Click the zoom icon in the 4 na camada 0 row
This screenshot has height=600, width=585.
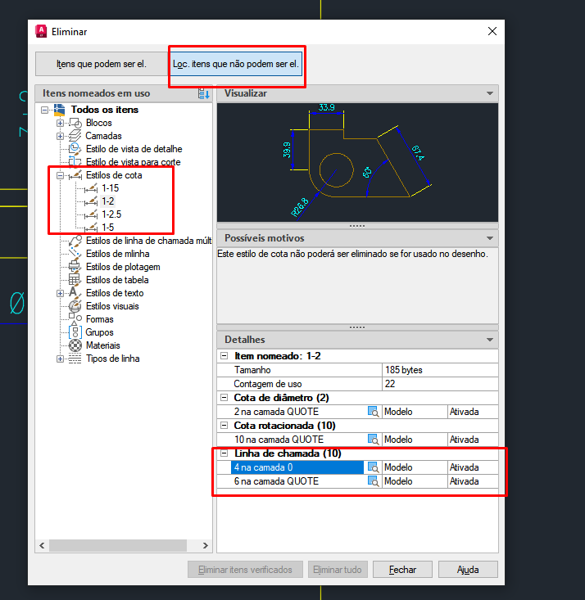pos(373,467)
